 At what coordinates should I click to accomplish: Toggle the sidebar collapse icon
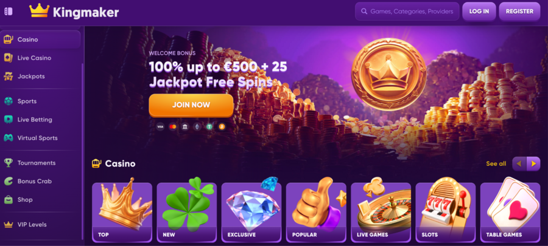pyautogui.click(x=8, y=12)
